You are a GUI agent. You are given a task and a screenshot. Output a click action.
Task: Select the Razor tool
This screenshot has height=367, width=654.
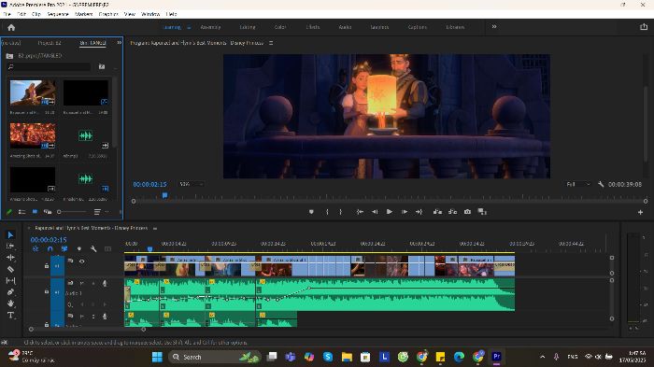pos(10,269)
